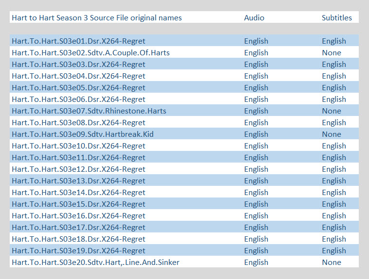The height and width of the screenshot is (279, 369).
Task: Select file name Hart.To.Hart.S03e16.Dsr.X264-Regret
Action: tap(79, 215)
